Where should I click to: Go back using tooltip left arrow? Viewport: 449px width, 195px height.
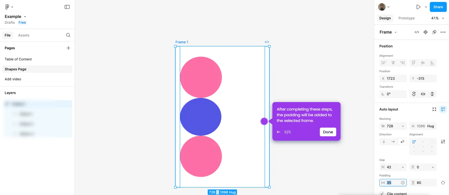point(278,132)
